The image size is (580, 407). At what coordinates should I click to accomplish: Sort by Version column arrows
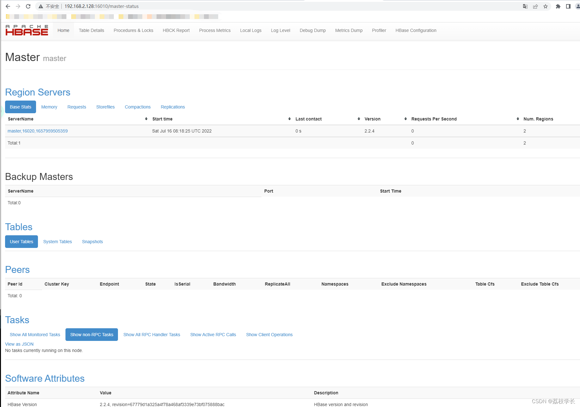click(x=405, y=119)
